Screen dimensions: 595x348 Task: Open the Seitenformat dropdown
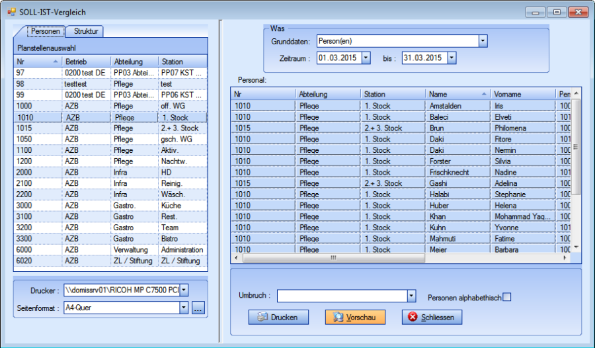click(x=184, y=308)
